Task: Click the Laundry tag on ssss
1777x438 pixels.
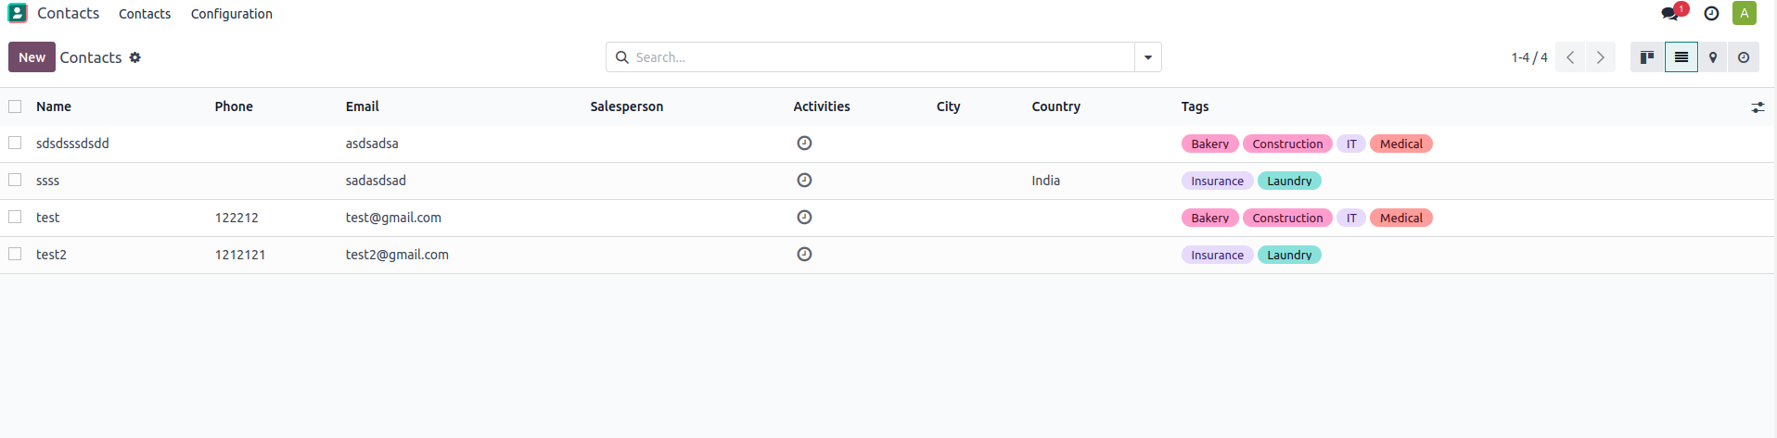Action: point(1289,181)
